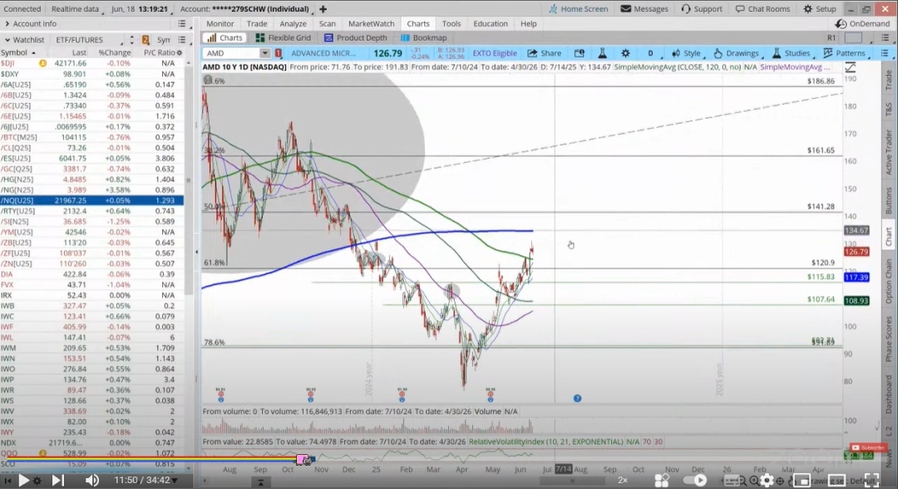Open the MarketWatch tab

(371, 23)
